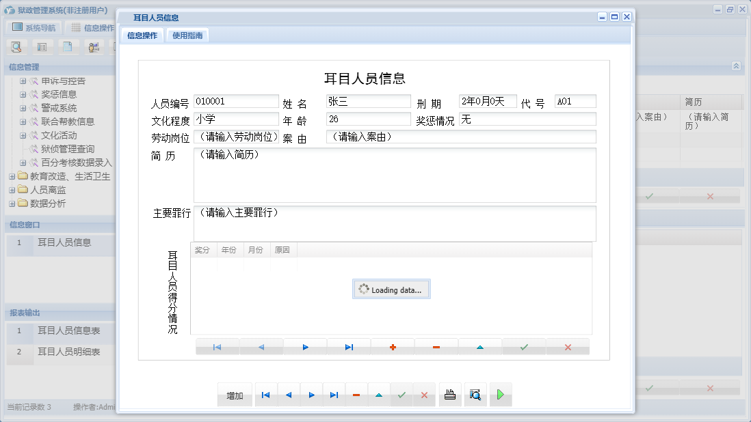Select the print icon on the bottom toolbar
The width and height of the screenshot is (751, 422).
point(449,394)
